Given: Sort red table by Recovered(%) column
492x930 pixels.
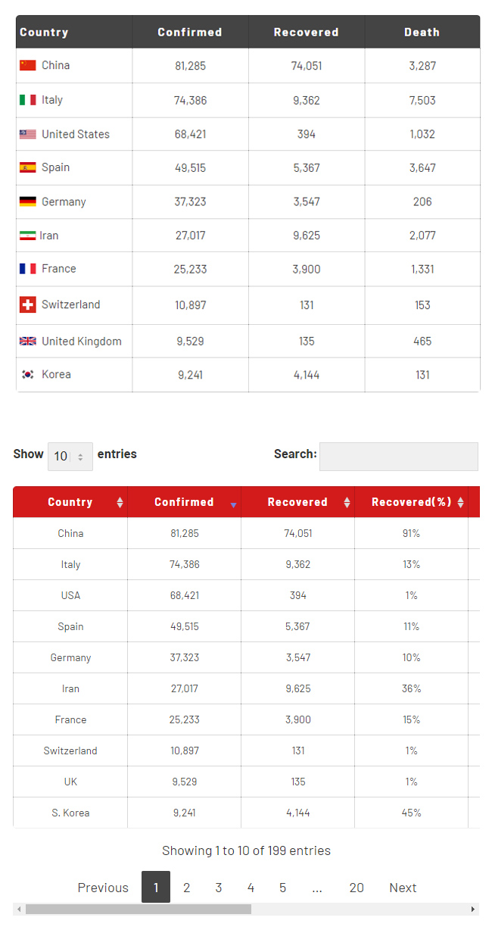Looking at the screenshot, I should 412,502.
